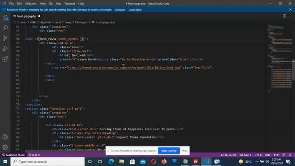Screen dimensions: 295x166
Task: Open editor More Actions ellipsis
Action: coord(290,16)
